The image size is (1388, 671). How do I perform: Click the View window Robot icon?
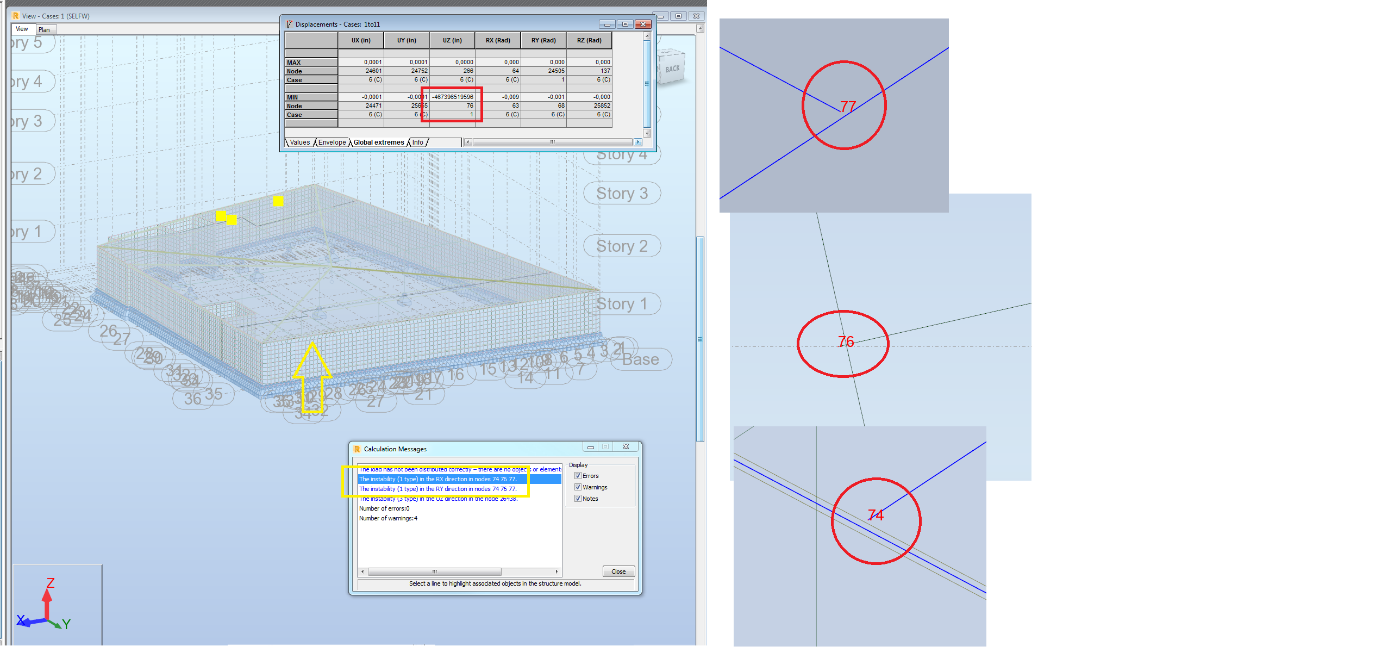click(x=16, y=16)
